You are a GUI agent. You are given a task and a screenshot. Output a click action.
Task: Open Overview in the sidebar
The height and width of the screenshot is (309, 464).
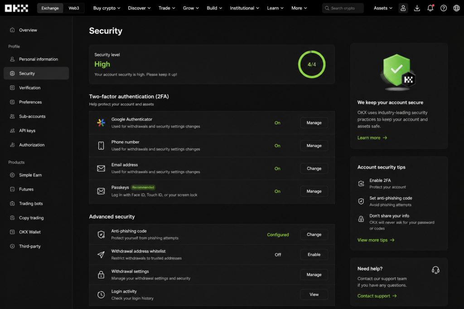(36, 30)
